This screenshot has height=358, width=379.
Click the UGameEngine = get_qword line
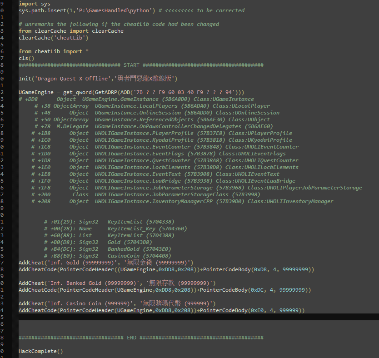coord(131,92)
